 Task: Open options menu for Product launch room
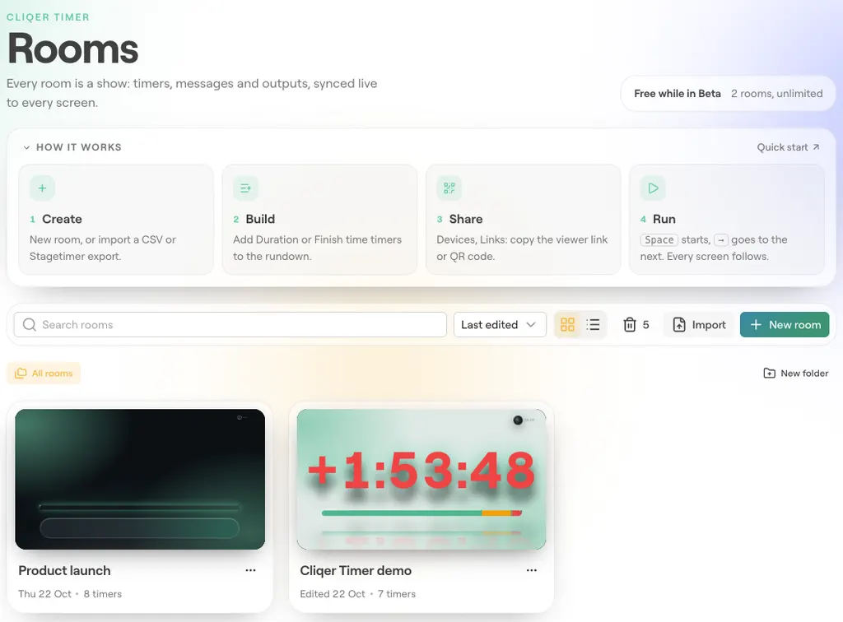coord(250,570)
